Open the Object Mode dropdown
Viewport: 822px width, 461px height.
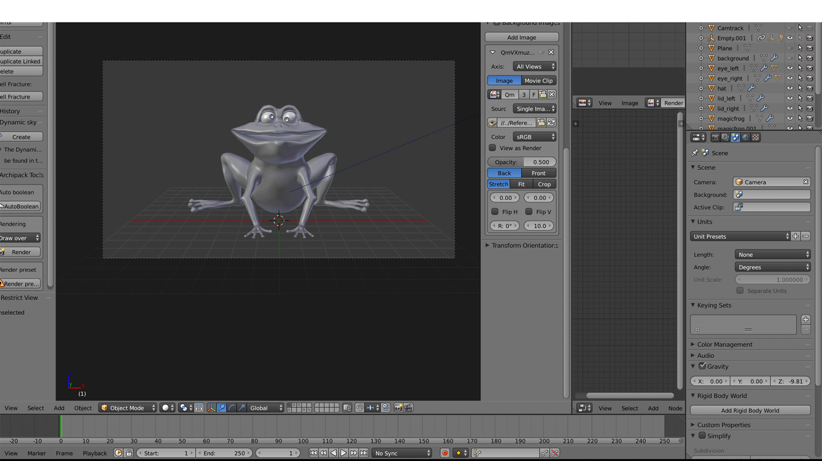(127, 408)
